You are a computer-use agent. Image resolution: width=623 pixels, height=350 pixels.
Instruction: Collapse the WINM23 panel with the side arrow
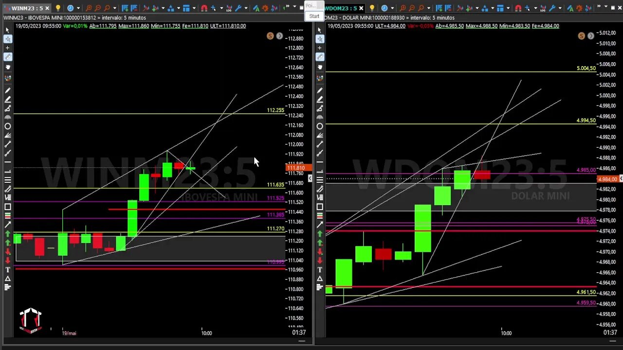(x=310, y=179)
